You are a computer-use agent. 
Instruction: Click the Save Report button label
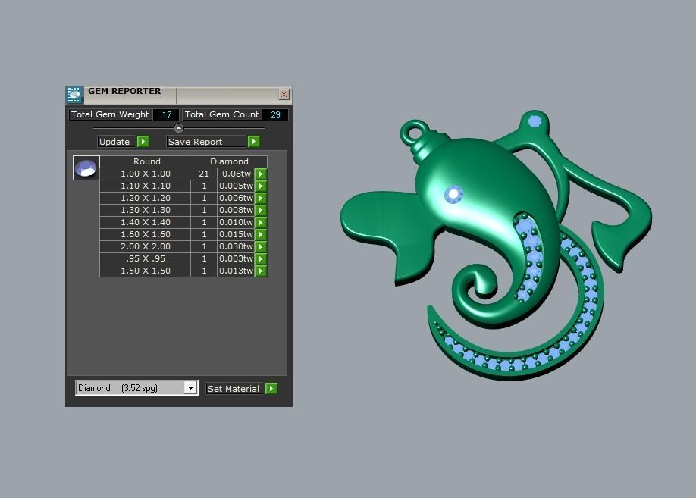(206, 142)
